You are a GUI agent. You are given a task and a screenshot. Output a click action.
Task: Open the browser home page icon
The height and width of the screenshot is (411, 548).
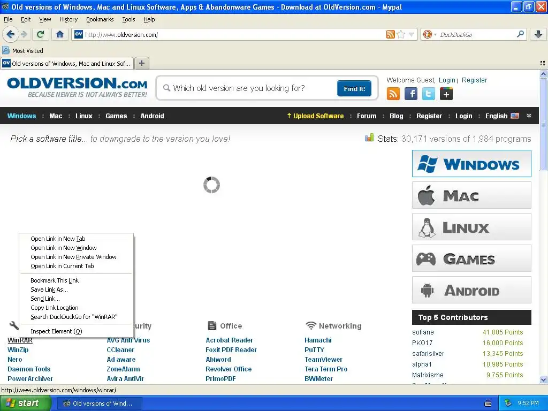pos(60,34)
